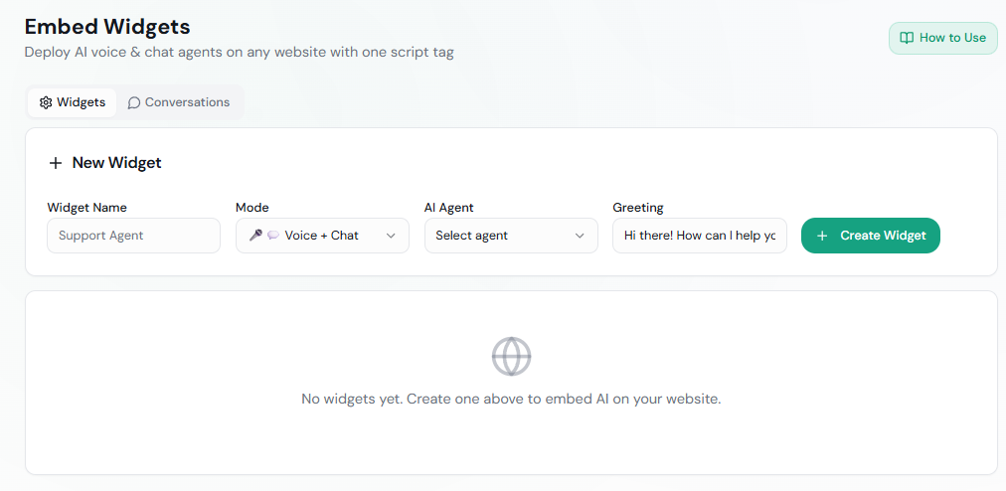Click the Greeting field label

(638, 208)
